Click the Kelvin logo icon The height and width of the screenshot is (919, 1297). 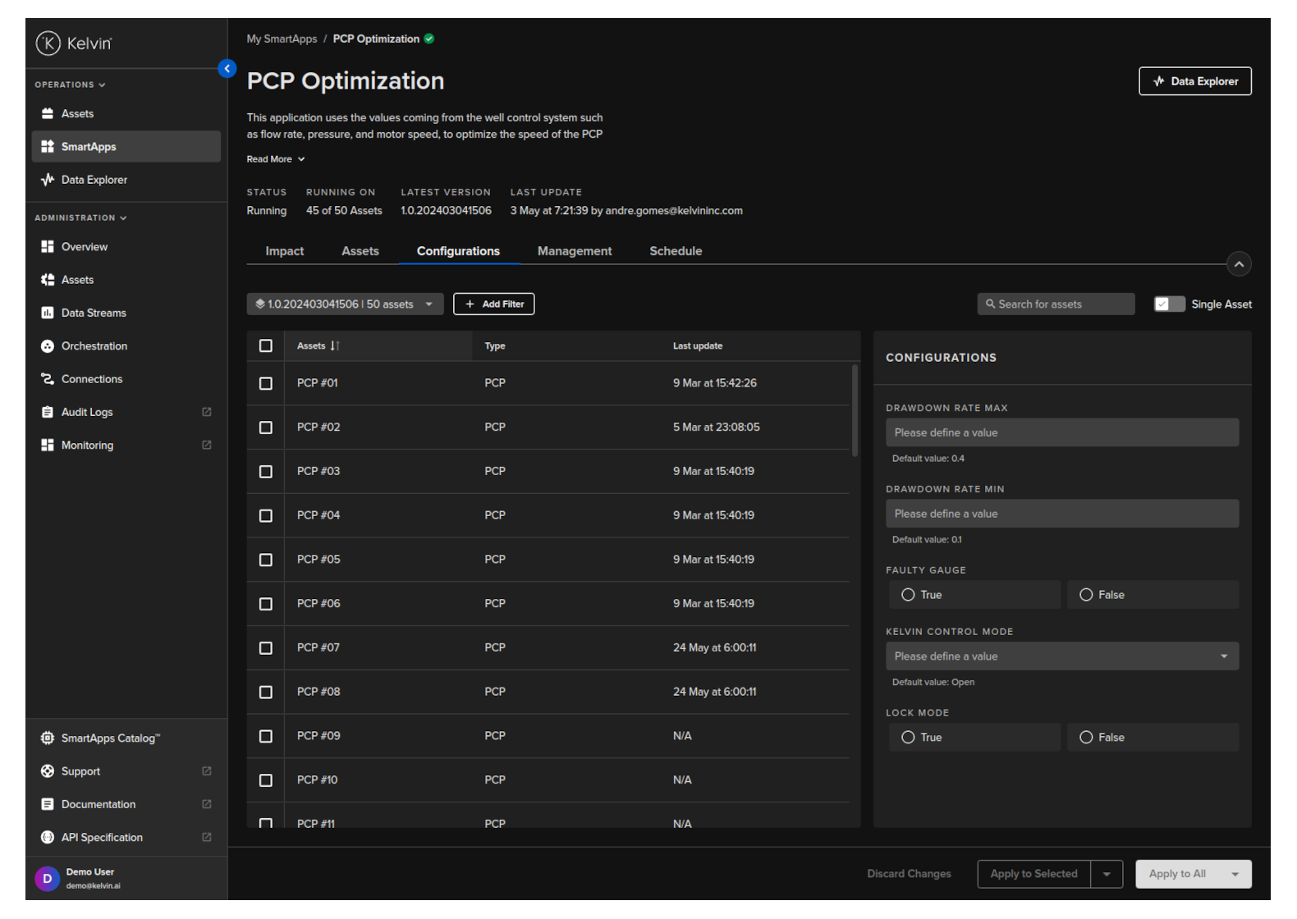(x=48, y=43)
